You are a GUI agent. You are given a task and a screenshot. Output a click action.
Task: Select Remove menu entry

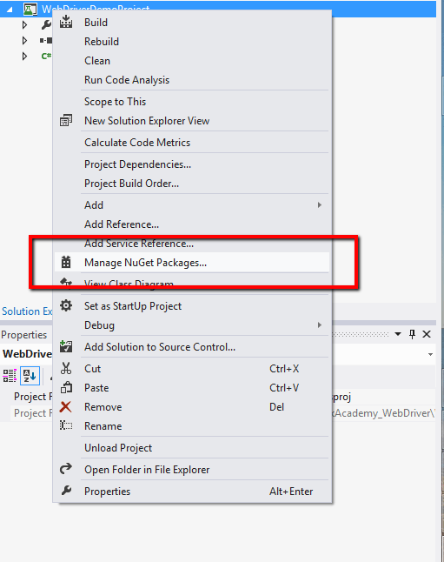[x=191, y=407]
